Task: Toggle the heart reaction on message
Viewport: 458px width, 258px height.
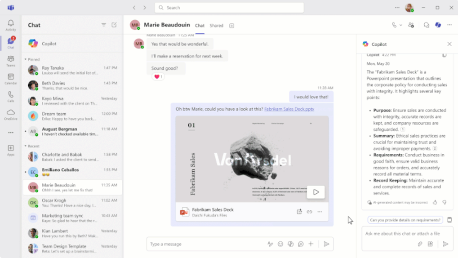Action: point(158,77)
